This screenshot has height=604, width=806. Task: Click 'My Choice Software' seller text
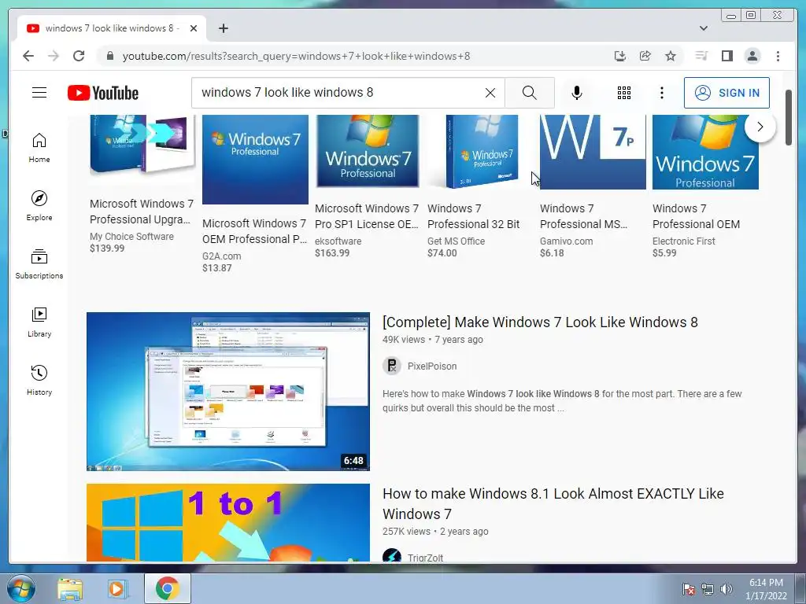tap(131, 236)
